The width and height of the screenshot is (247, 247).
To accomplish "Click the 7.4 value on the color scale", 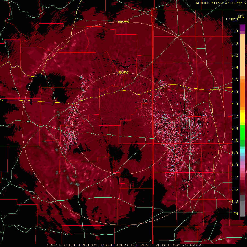I will point(235,68).
